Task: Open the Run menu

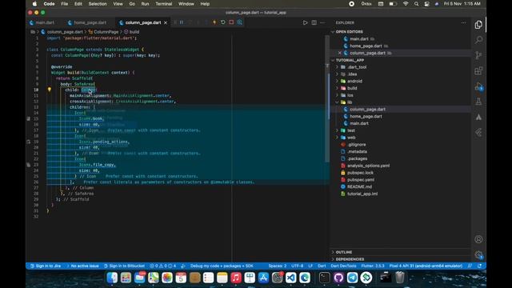Action: pyautogui.click(x=145, y=4)
